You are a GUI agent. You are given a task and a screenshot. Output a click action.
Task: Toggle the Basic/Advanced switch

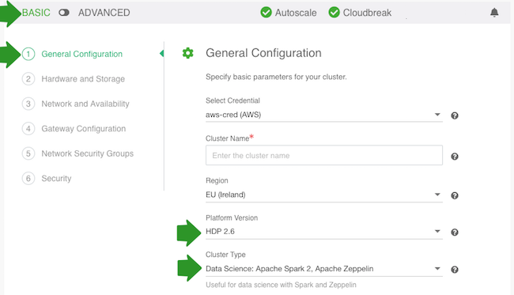[x=64, y=13]
